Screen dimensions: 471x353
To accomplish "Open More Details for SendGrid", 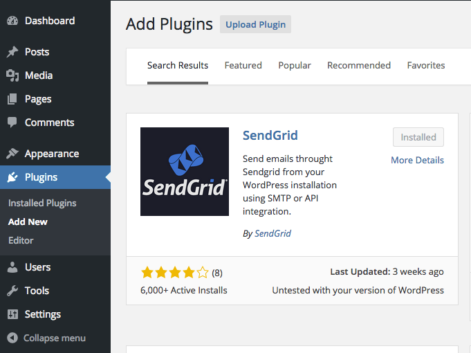I will click(x=417, y=161).
